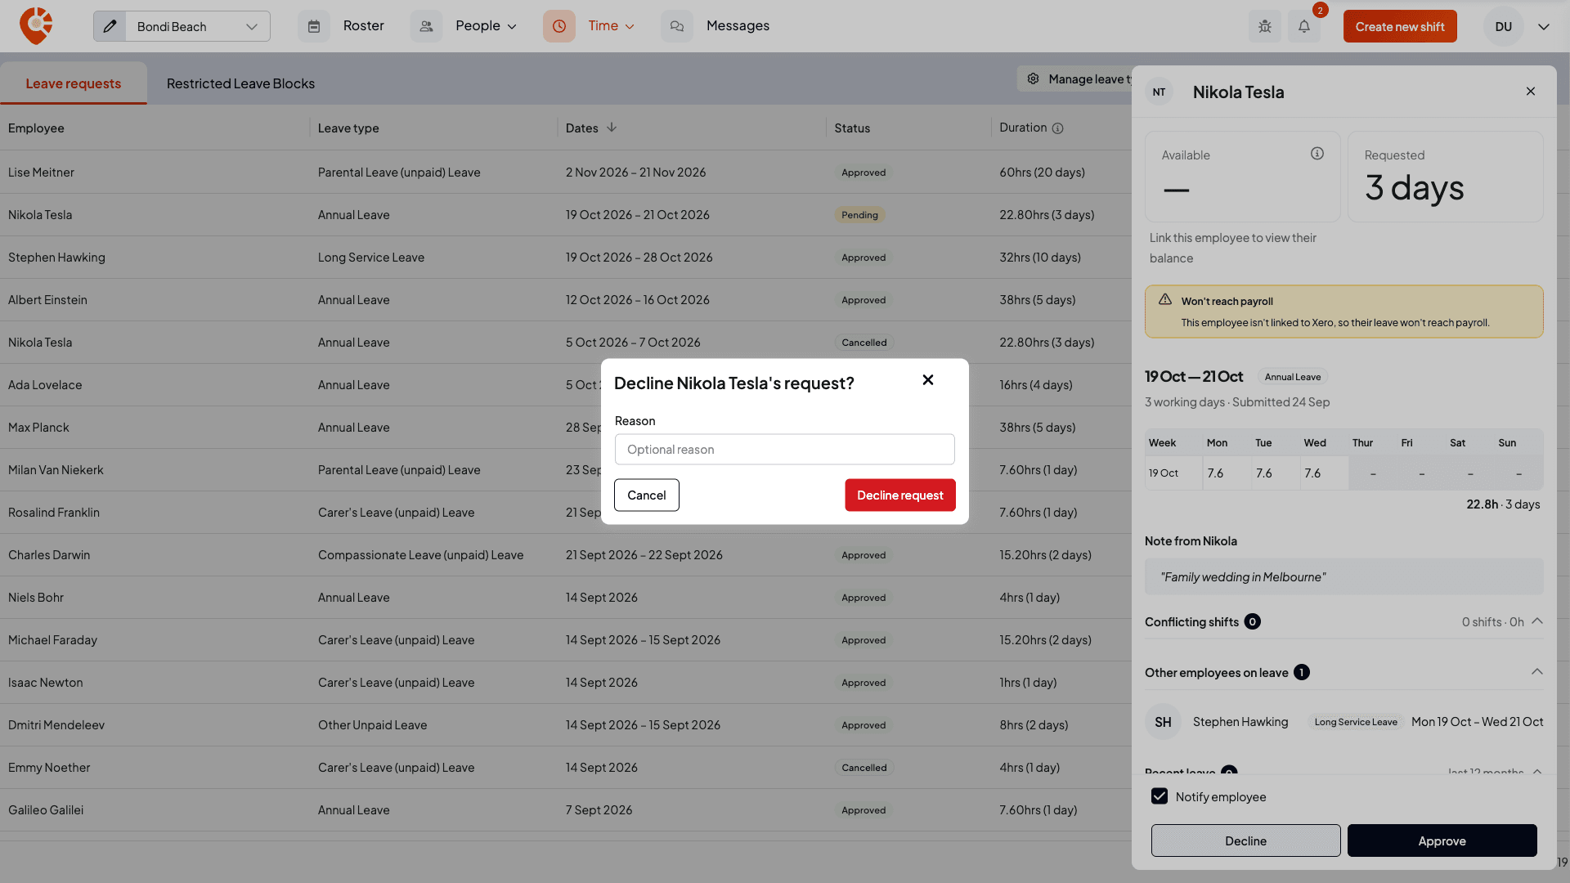Open the Messages menu item

(x=738, y=26)
